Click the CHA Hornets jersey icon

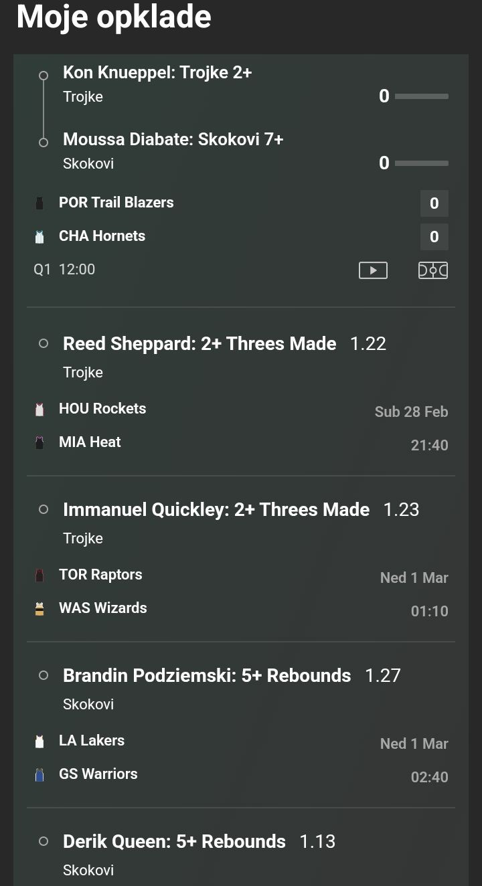[39, 237]
